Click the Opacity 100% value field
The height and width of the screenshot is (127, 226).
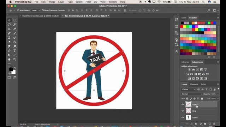point(213,94)
